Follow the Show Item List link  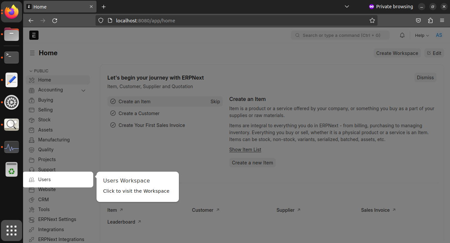coord(245,150)
